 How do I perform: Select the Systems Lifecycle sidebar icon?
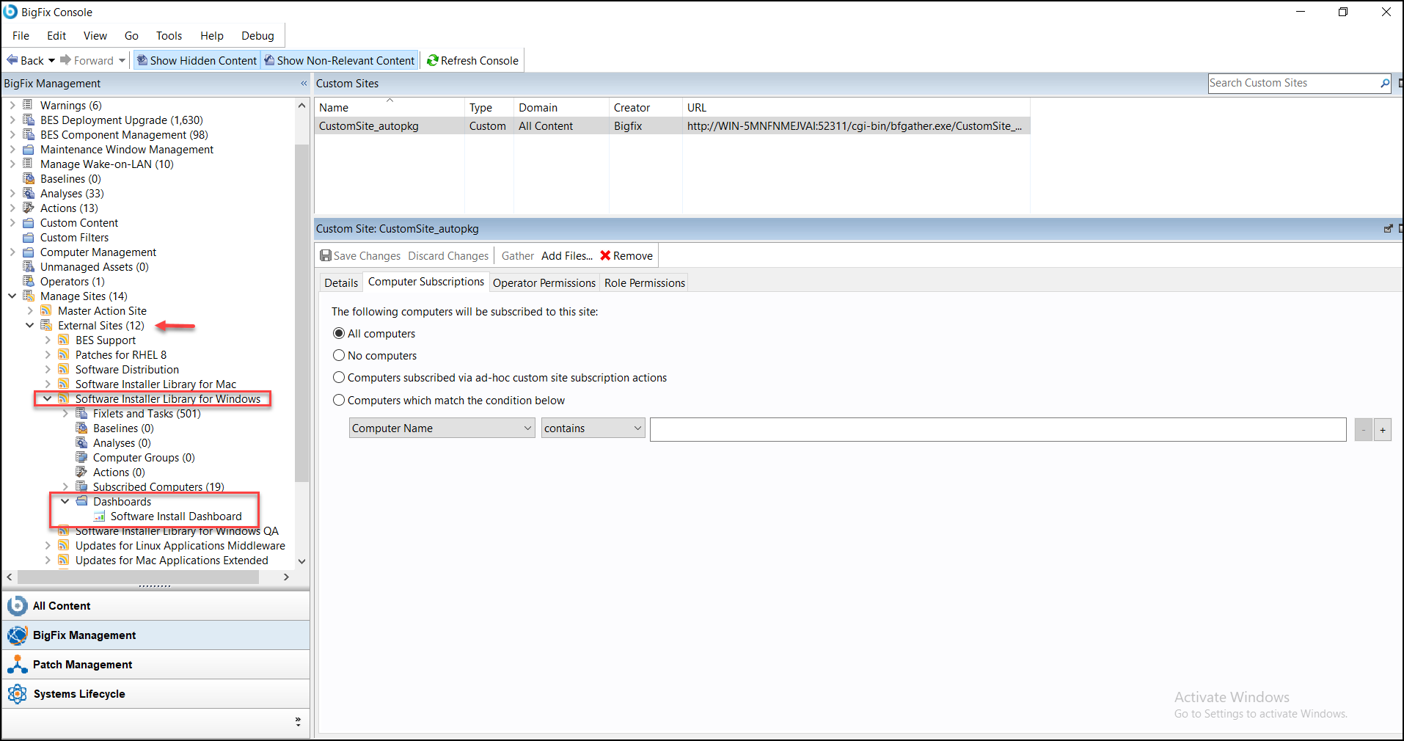click(x=18, y=693)
